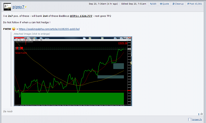The width and height of the screenshot is (206, 123).
Task: Click the 'Da noob' signature text
Action: (x=8, y=111)
